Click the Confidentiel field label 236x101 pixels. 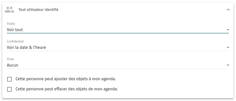[x=15, y=42]
